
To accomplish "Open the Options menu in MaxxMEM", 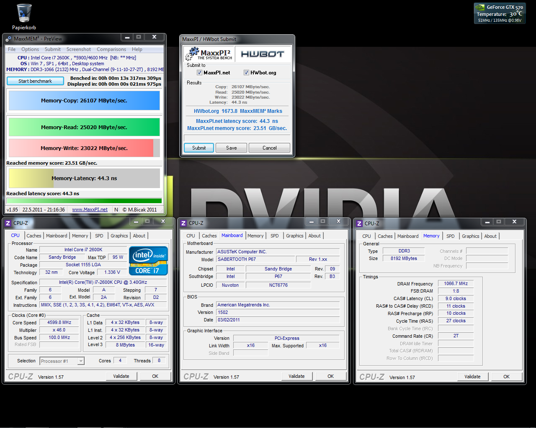I will coord(30,49).
